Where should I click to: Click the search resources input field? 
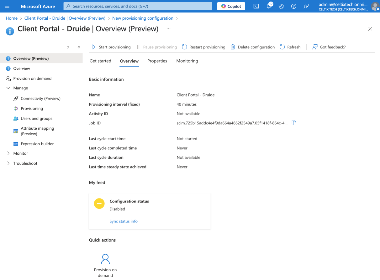138,6
